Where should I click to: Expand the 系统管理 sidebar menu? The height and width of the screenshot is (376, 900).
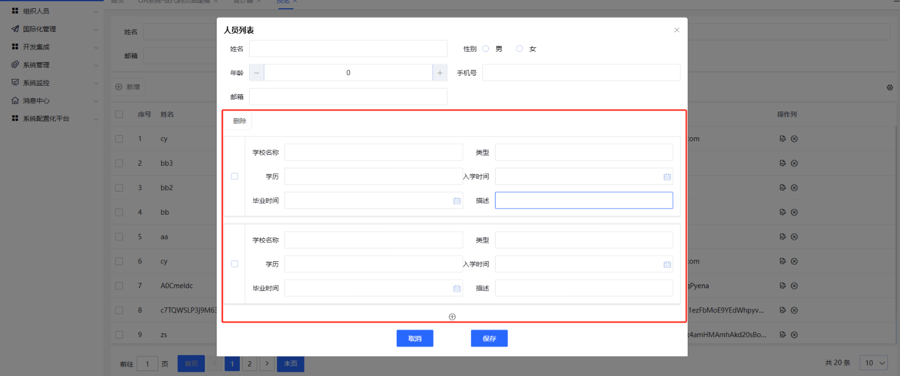click(55, 65)
